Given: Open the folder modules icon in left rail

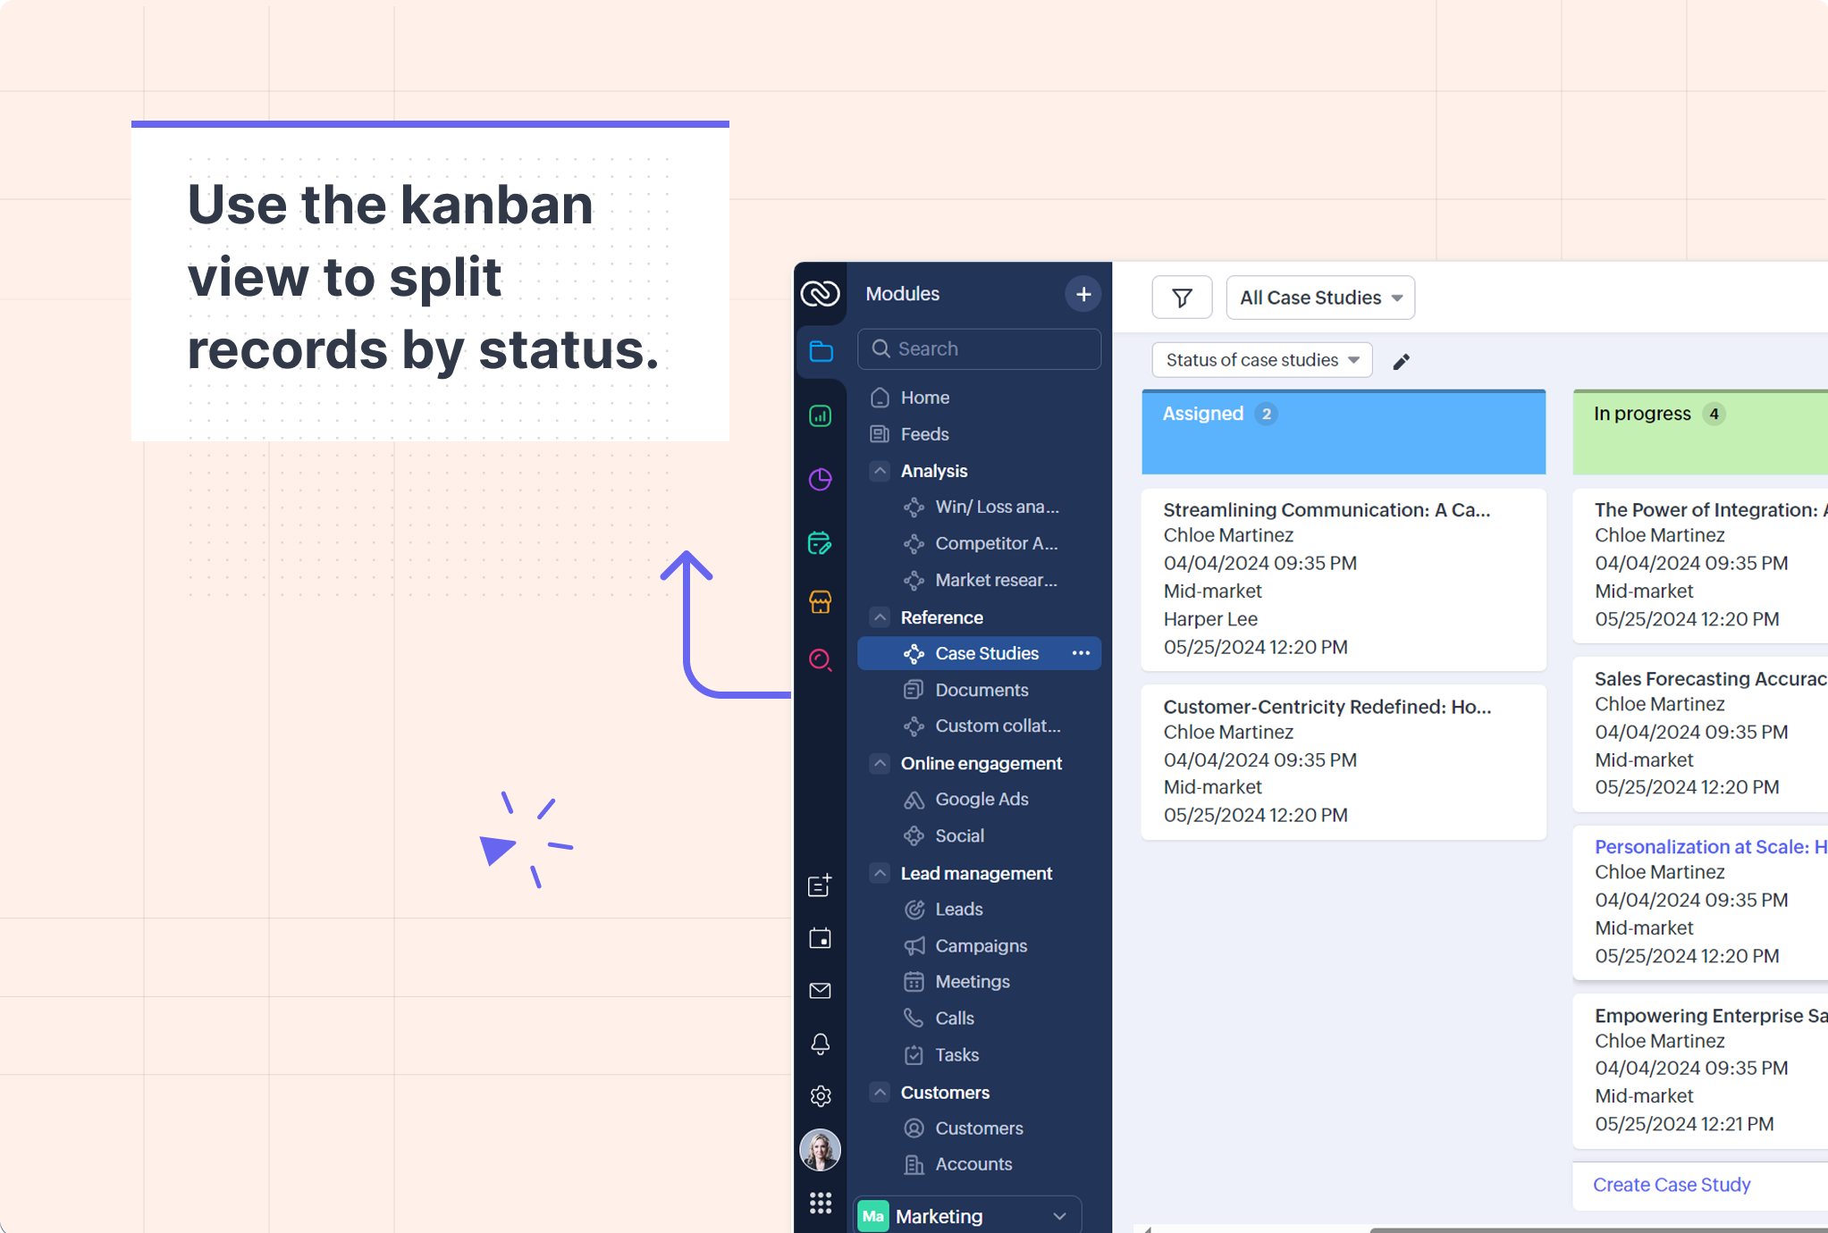Looking at the screenshot, I should (821, 351).
